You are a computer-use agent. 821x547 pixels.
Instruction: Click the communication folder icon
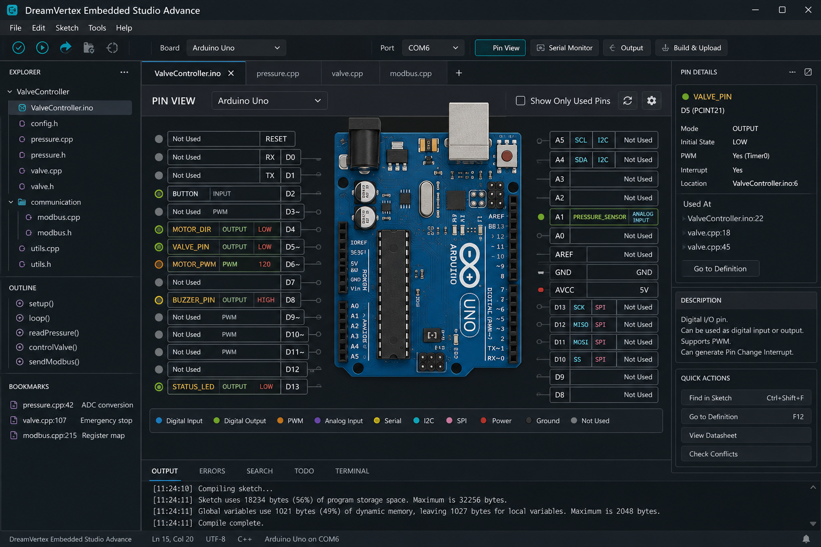pyautogui.click(x=22, y=202)
